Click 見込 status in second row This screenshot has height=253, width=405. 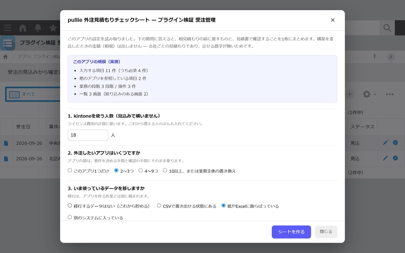355,159
